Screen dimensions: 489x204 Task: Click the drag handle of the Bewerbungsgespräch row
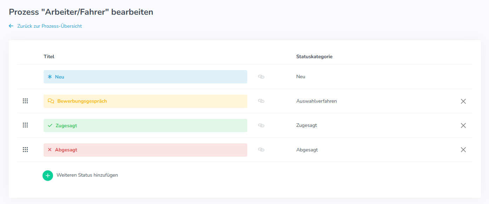25,101
